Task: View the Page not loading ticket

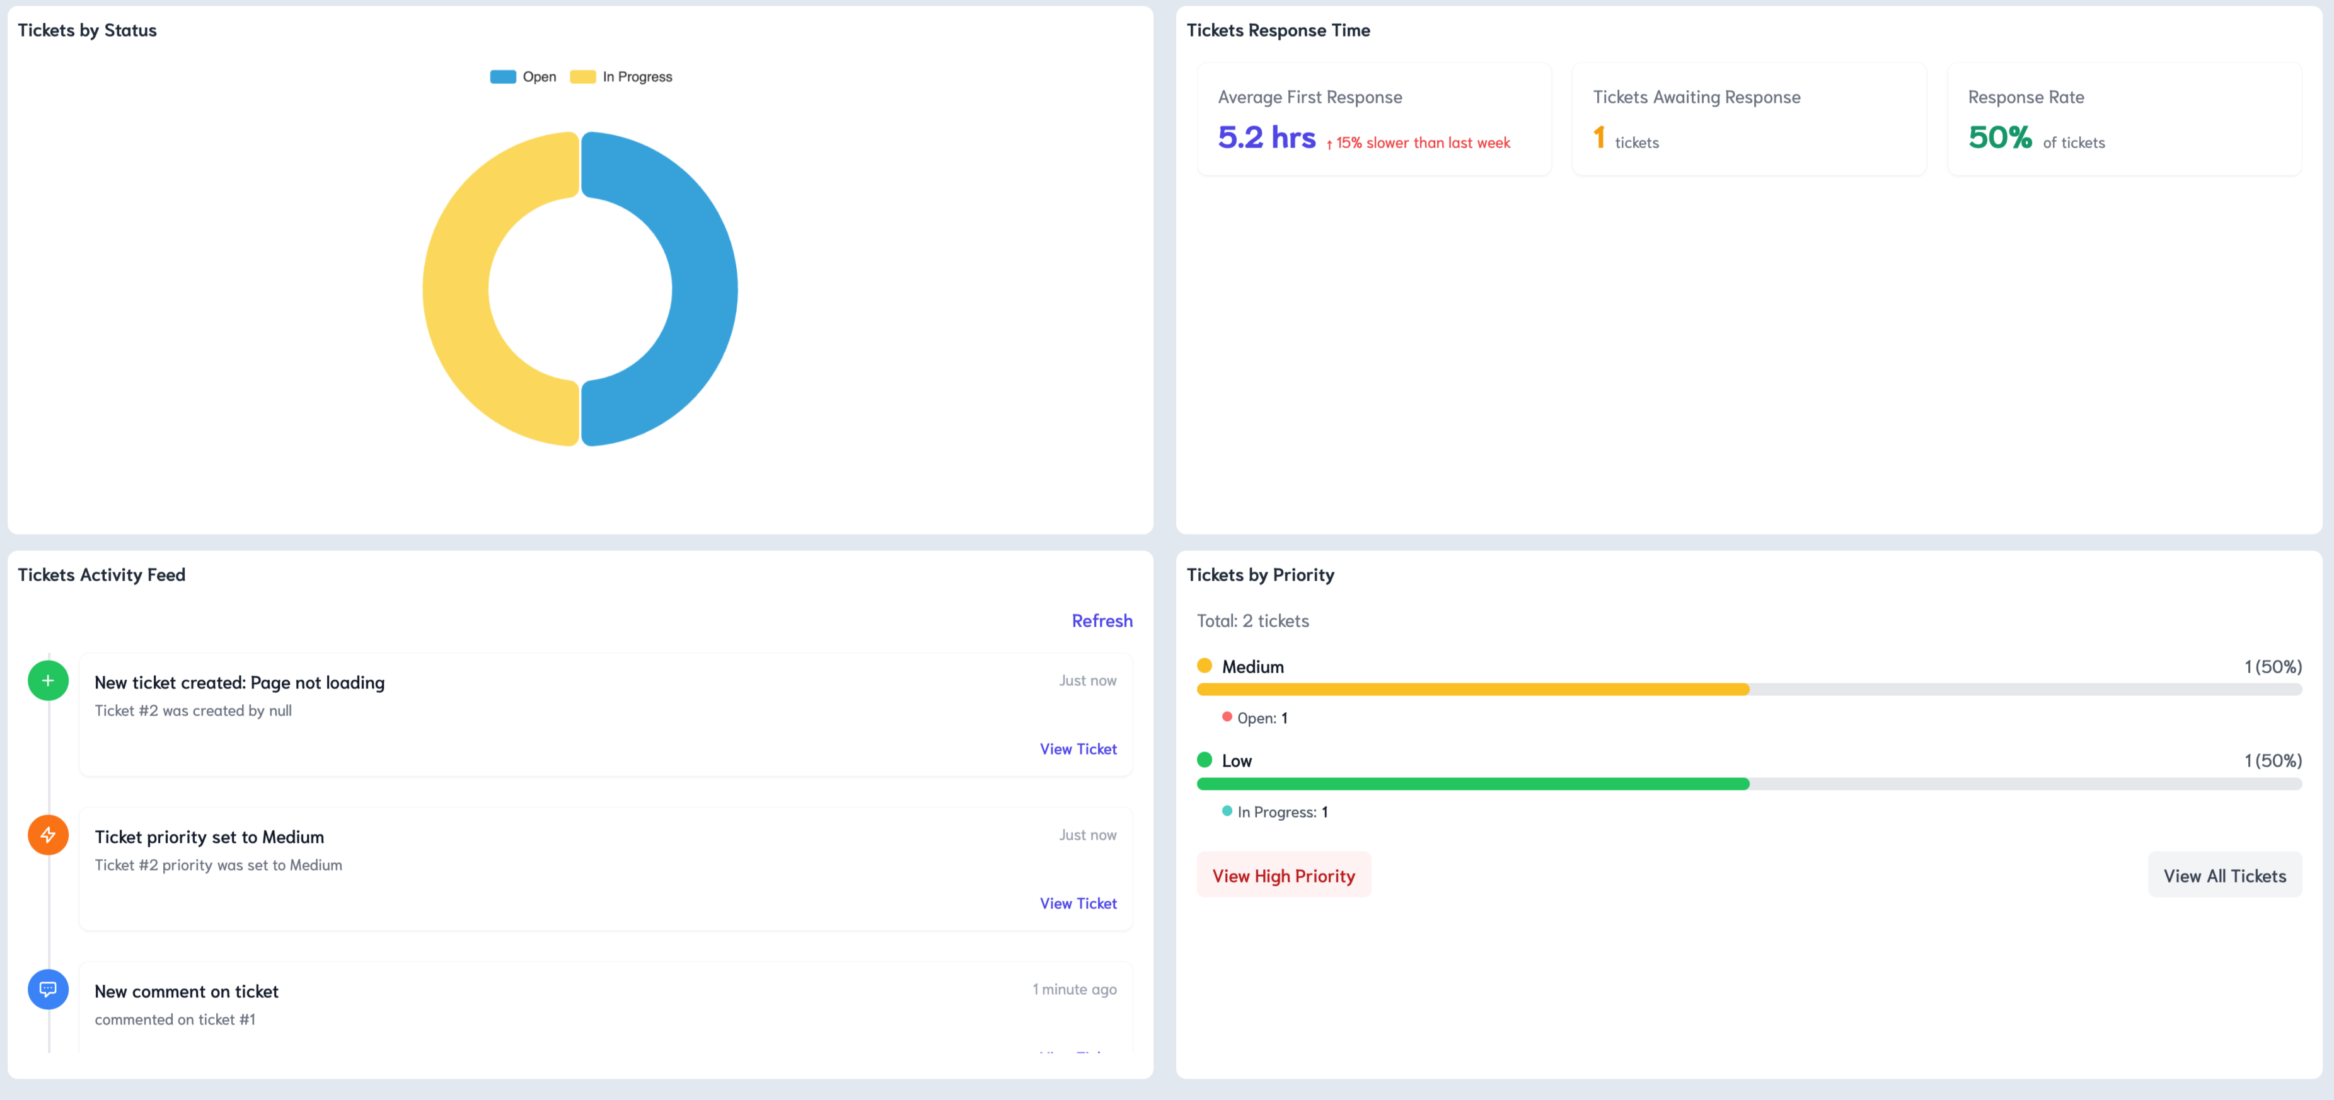Action: pyautogui.click(x=1077, y=748)
